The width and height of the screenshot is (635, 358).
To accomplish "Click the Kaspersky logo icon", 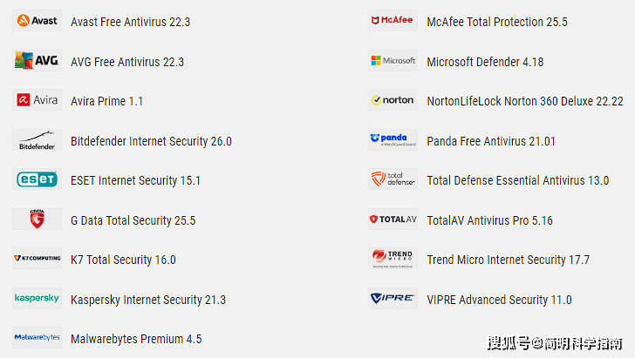I will click(37, 299).
